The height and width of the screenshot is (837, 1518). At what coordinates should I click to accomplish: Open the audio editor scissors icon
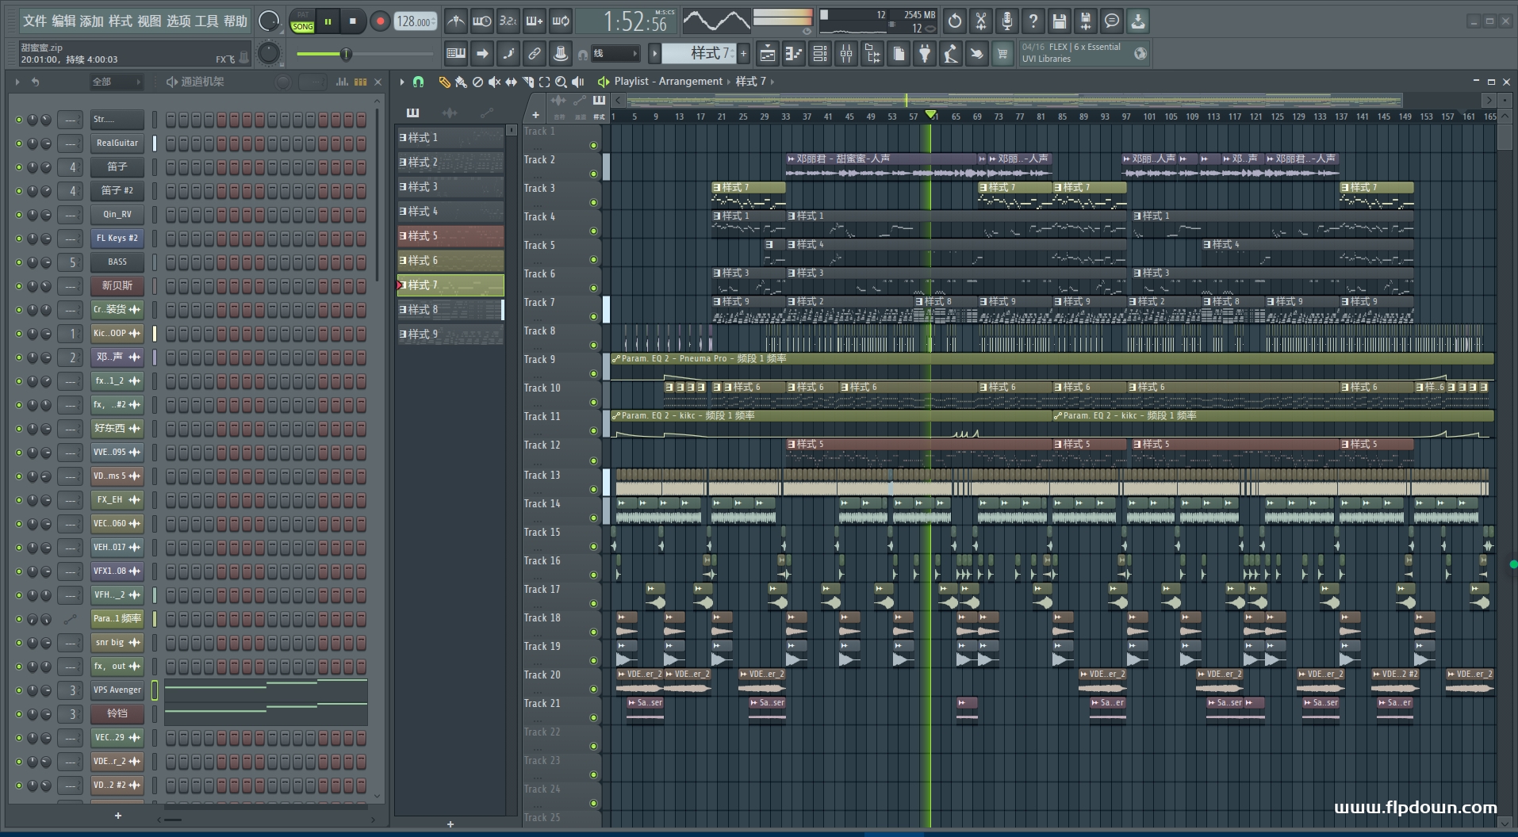(x=981, y=21)
